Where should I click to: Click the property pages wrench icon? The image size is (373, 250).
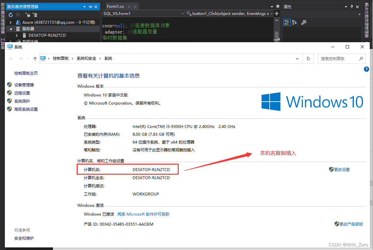pos(304,22)
